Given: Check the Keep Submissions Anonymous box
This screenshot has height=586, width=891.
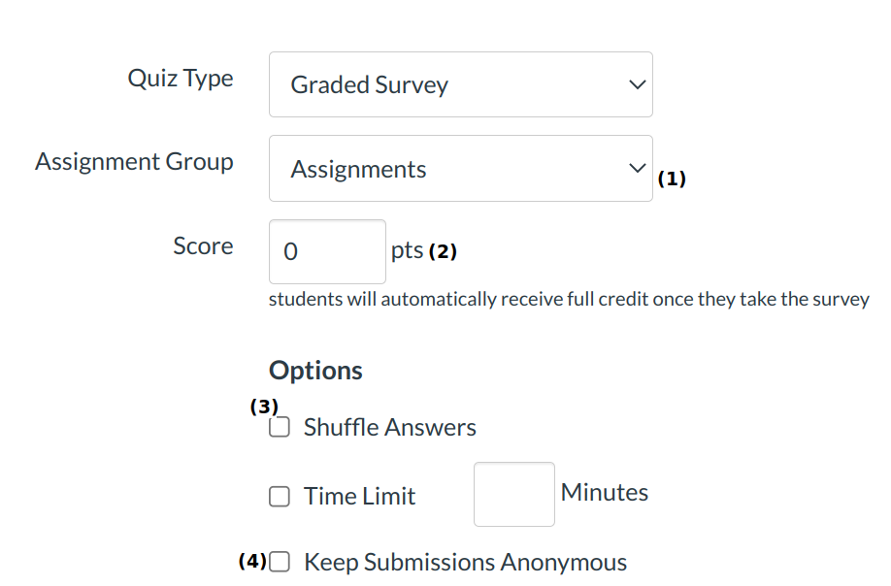Looking at the screenshot, I should coord(280,562).
